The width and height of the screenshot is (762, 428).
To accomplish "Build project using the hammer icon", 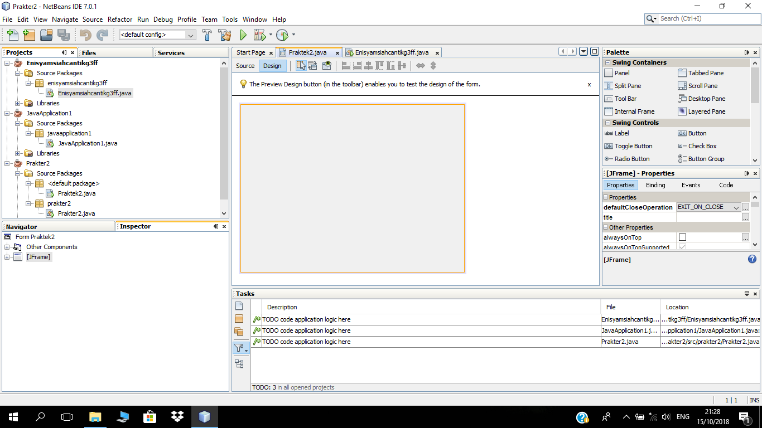I will coord(206,35).
